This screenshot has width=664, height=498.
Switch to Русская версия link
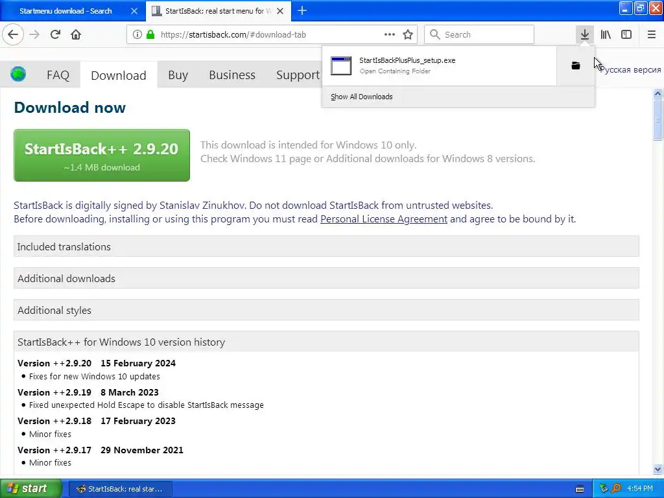pyautogui.click(x=630, y=70)
